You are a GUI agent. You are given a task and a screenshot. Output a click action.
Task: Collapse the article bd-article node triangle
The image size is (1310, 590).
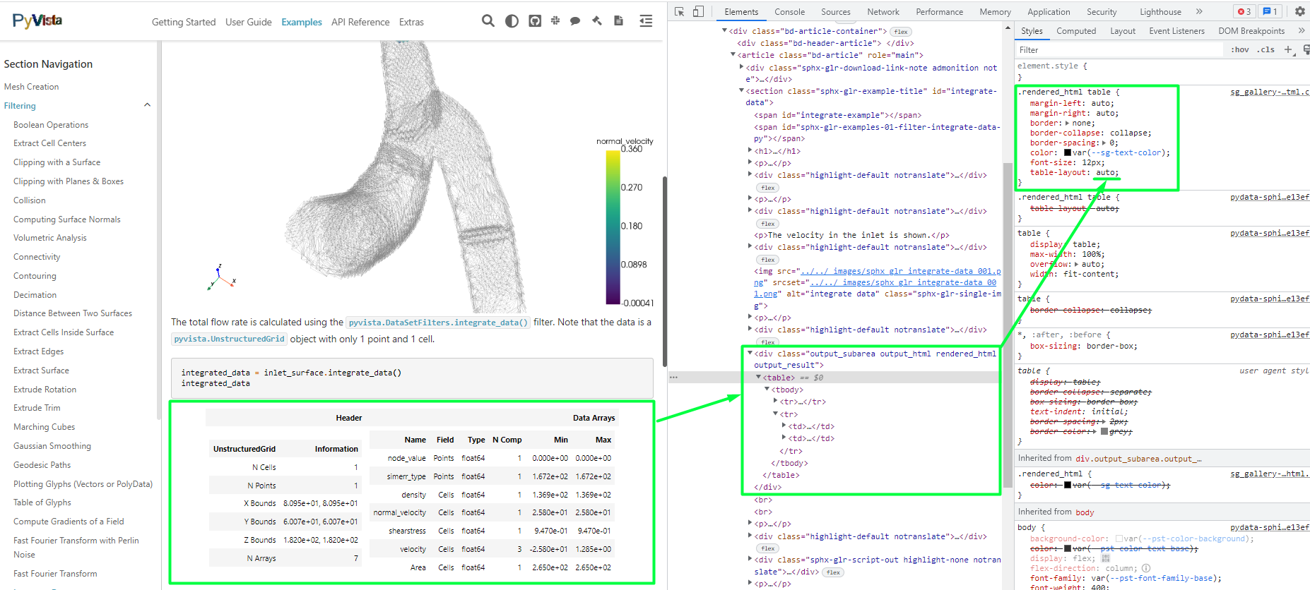pyautogui.click(x=733, y=55)
